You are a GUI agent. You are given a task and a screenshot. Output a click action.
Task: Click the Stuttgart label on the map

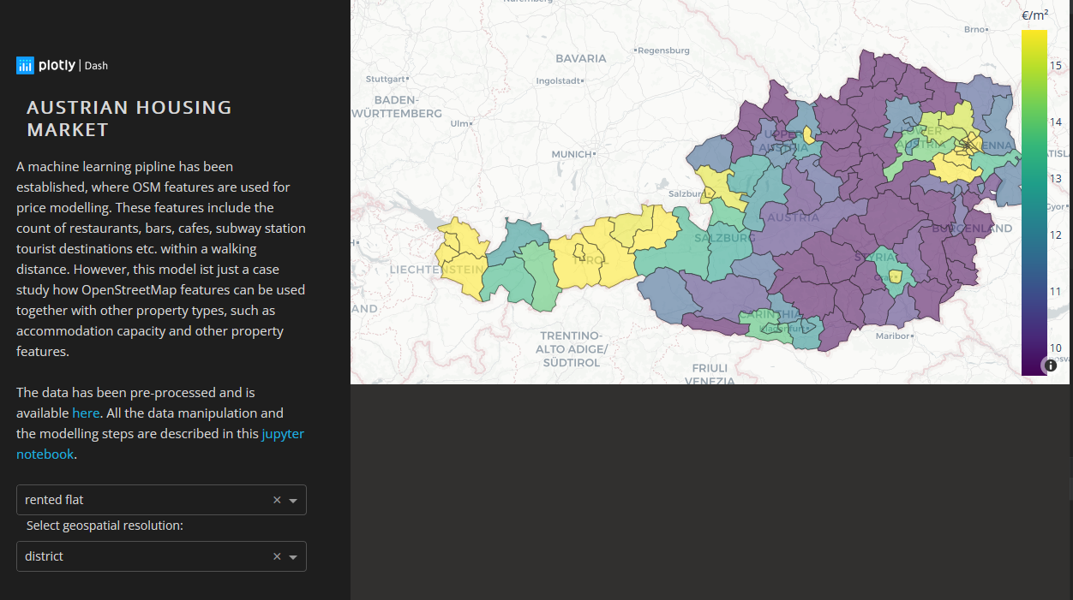[x=387, y=79]
